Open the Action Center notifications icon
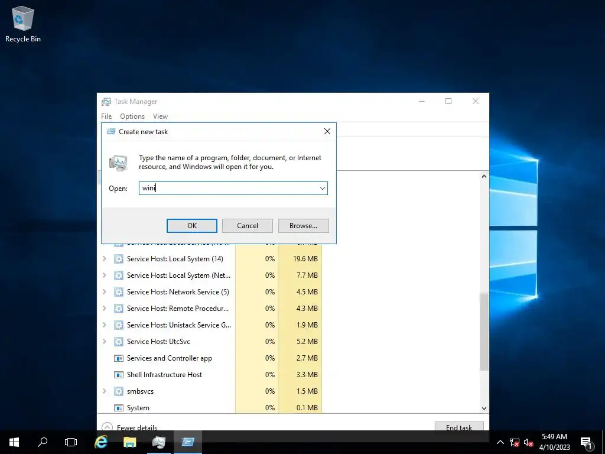This screenshot has height=454, width=605. [x=587, y=442]
